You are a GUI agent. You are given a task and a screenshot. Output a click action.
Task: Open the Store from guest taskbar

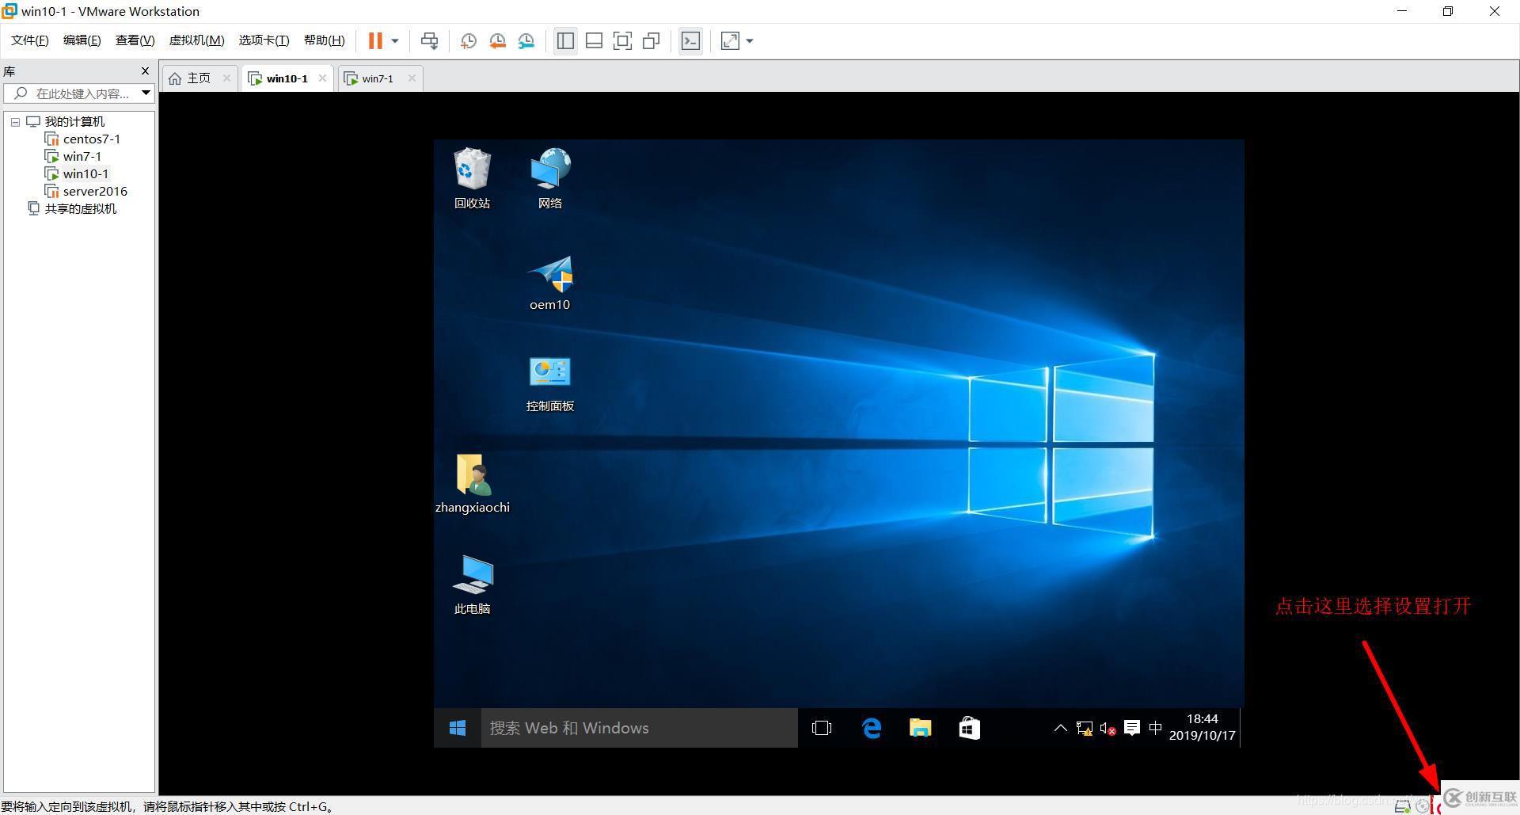(969, 728)
